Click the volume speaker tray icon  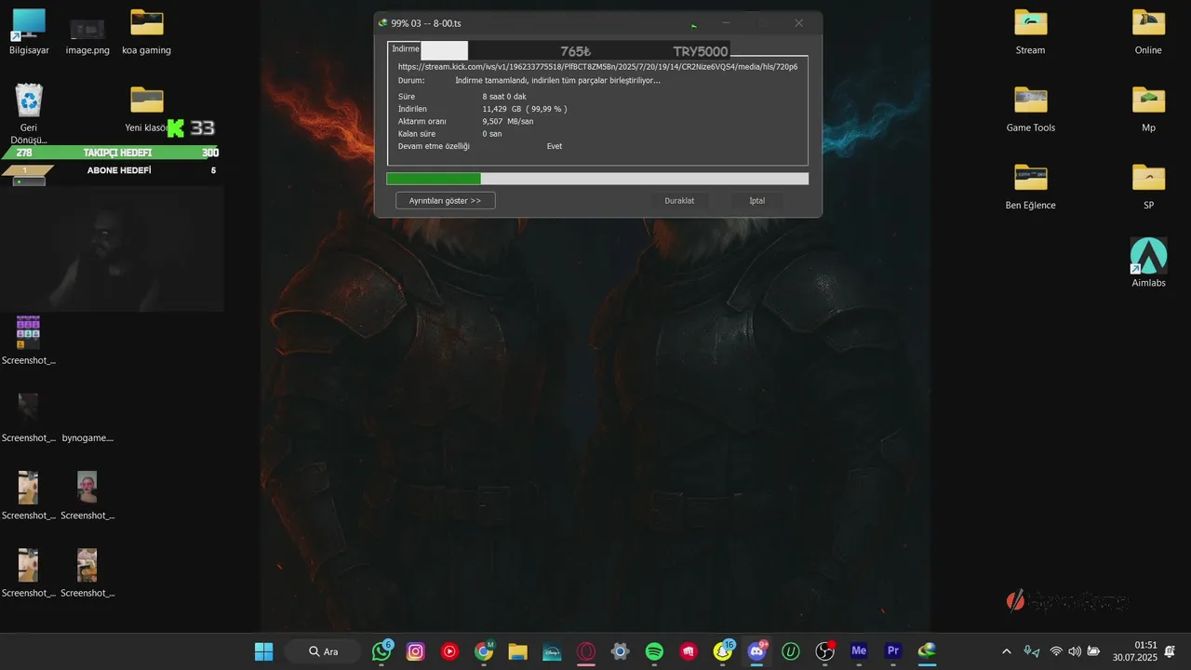pyautogui.click(x=1075, y=651)
